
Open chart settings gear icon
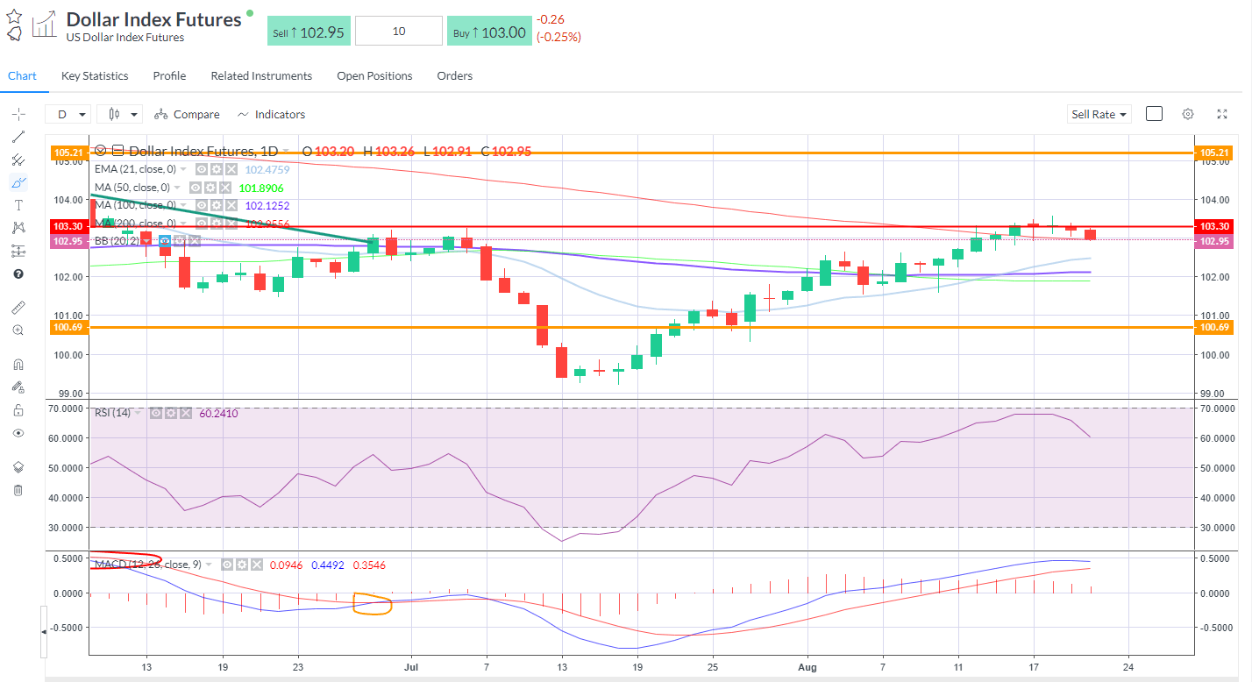[x=1188, y=114]
